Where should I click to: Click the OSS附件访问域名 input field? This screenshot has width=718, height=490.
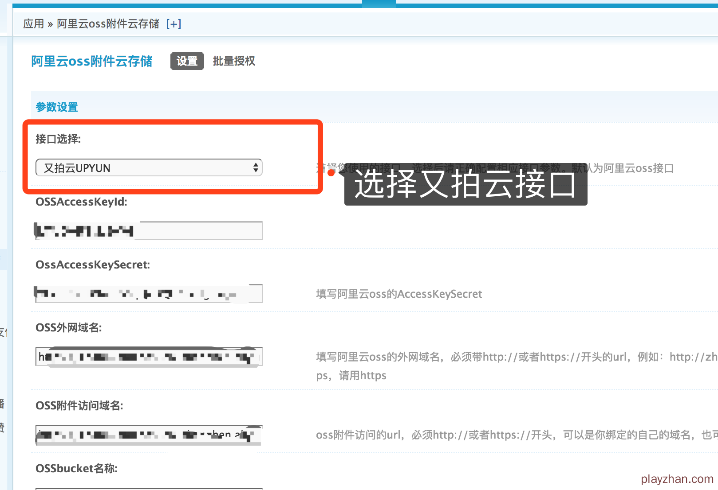click(x=149, y=435)
